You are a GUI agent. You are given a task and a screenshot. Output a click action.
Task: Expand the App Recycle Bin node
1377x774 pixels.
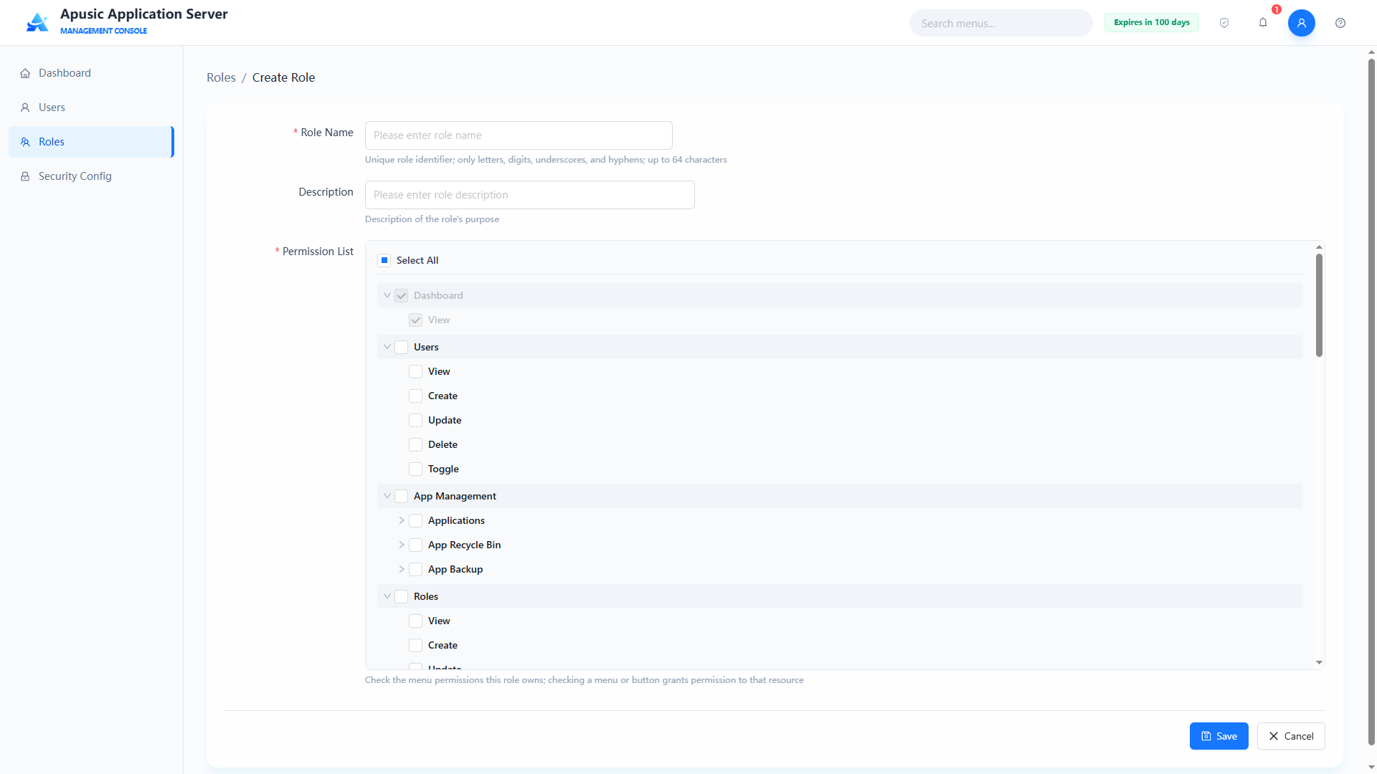[x=402, y=545]
